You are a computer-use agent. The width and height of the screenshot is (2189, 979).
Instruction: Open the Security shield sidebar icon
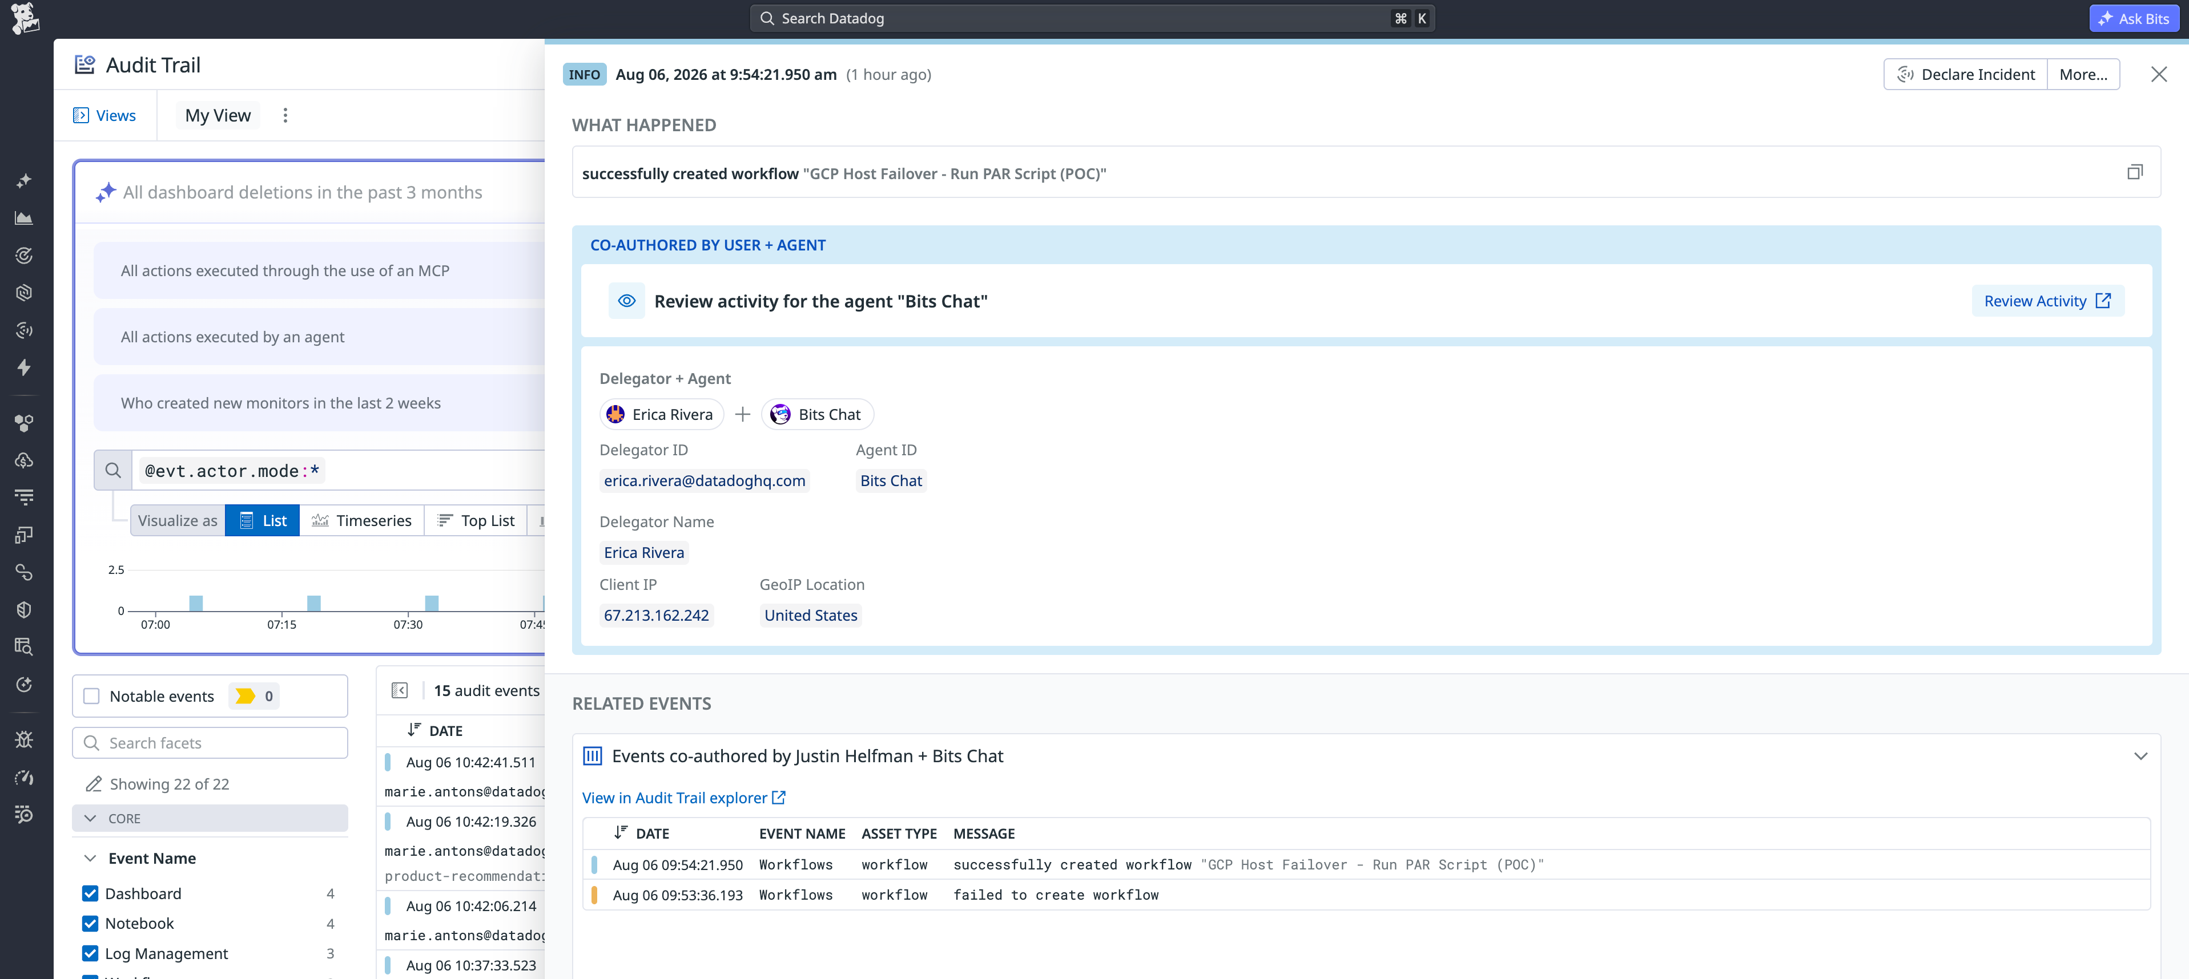point(24,610)
